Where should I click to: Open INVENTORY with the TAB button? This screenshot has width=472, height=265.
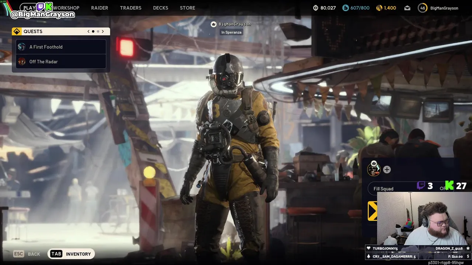[x=71, y=254]
